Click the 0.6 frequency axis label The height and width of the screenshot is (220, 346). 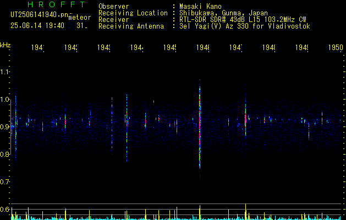tap(4, 210)
